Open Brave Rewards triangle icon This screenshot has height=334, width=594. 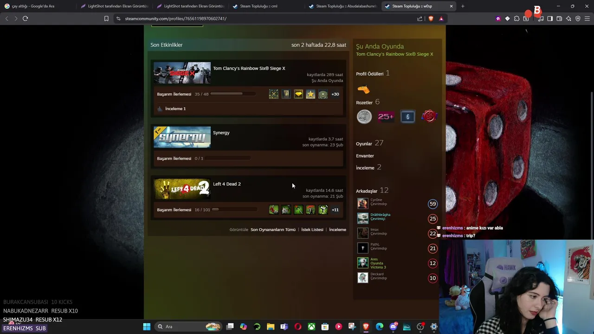[441, 19]
